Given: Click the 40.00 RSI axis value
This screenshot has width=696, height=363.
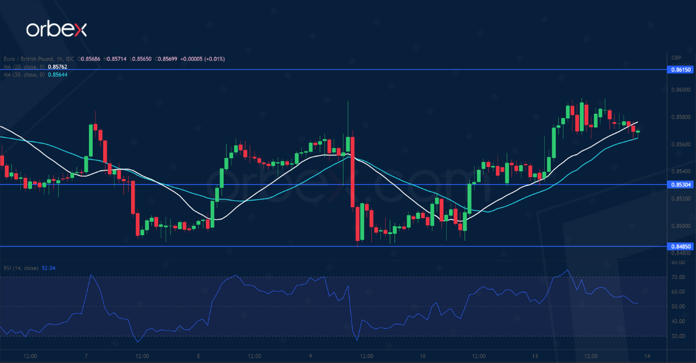Looking at the screenshot, I should click(x=678, y=321).
